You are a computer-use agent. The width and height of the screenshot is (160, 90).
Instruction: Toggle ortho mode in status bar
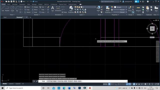[x=116, y=84]
